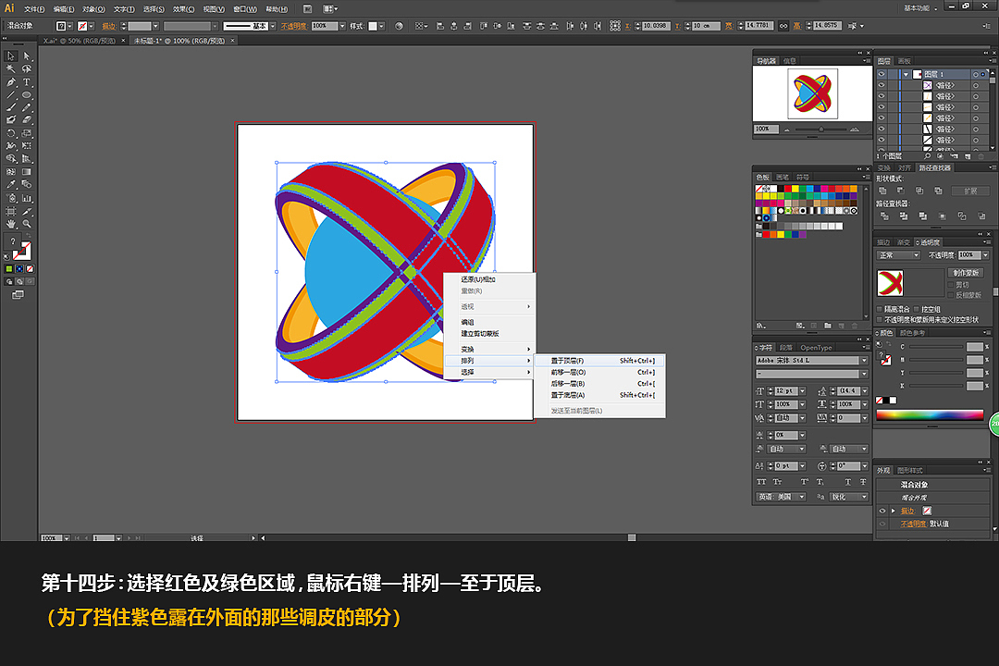This screenshot has width=999, height=666.
Task: Select the black arrow Selection tool
Action: [x=11, y=56]
